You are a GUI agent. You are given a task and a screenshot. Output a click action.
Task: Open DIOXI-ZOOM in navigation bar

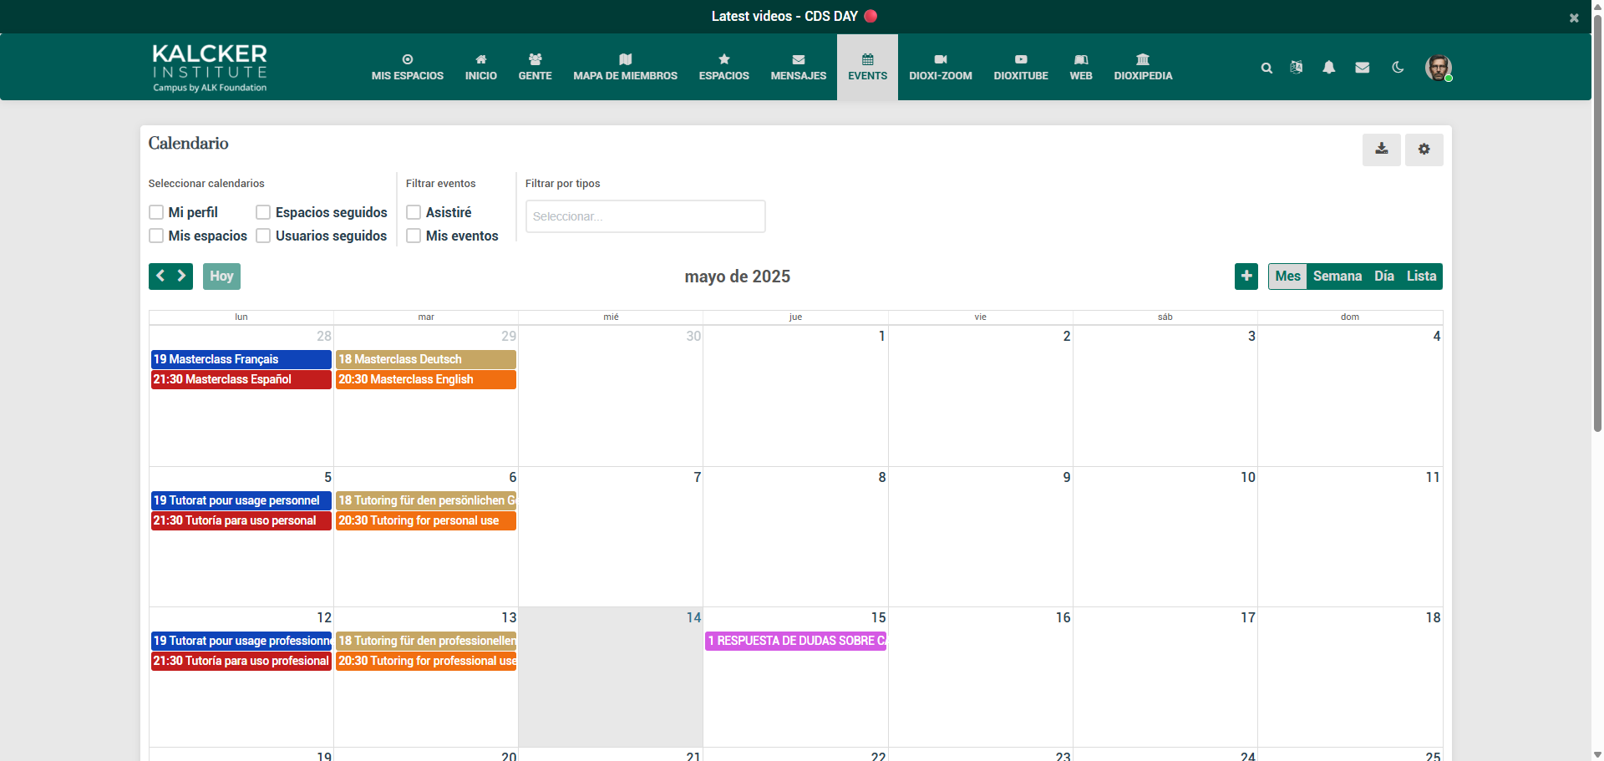pyautogui.click(x=940, y=68)
